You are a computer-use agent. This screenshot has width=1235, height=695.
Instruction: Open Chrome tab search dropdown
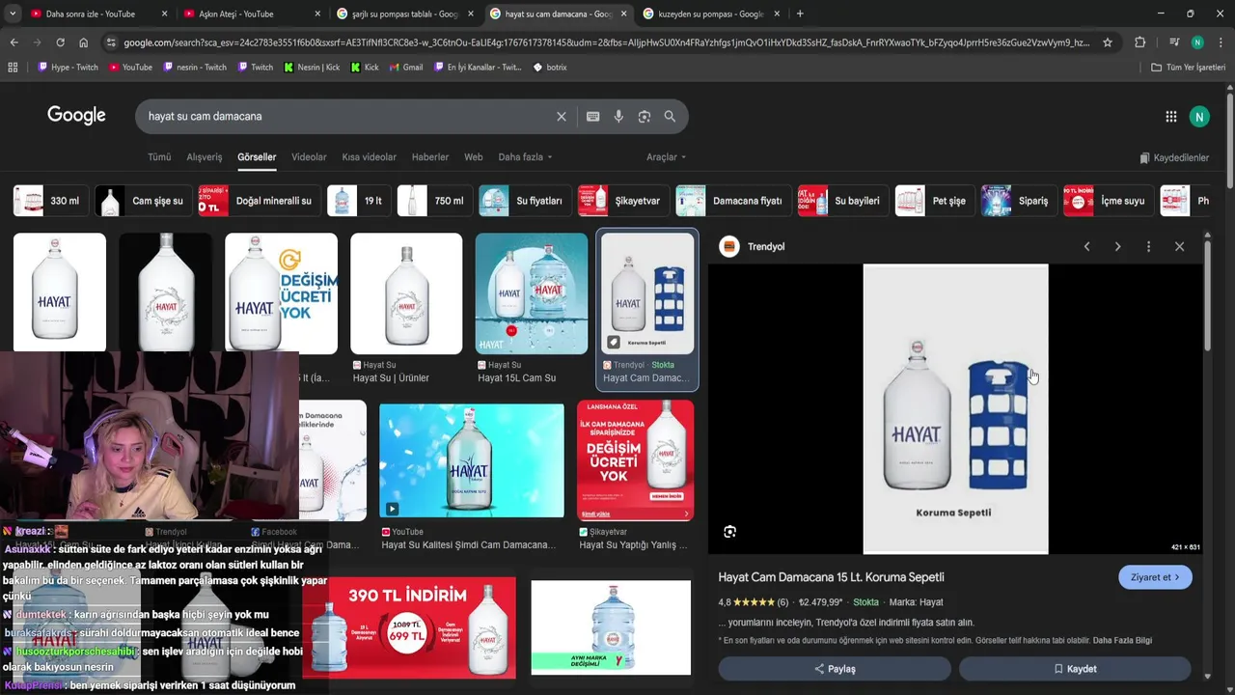pos(13,14)
